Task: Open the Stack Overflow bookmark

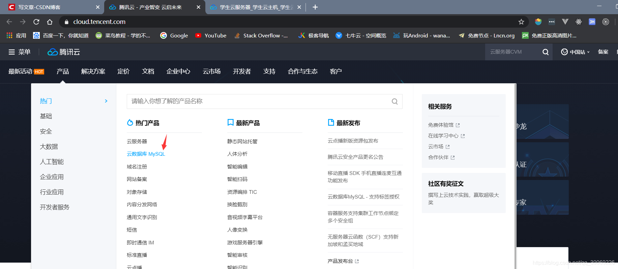Action: click(x=261, y=35)
